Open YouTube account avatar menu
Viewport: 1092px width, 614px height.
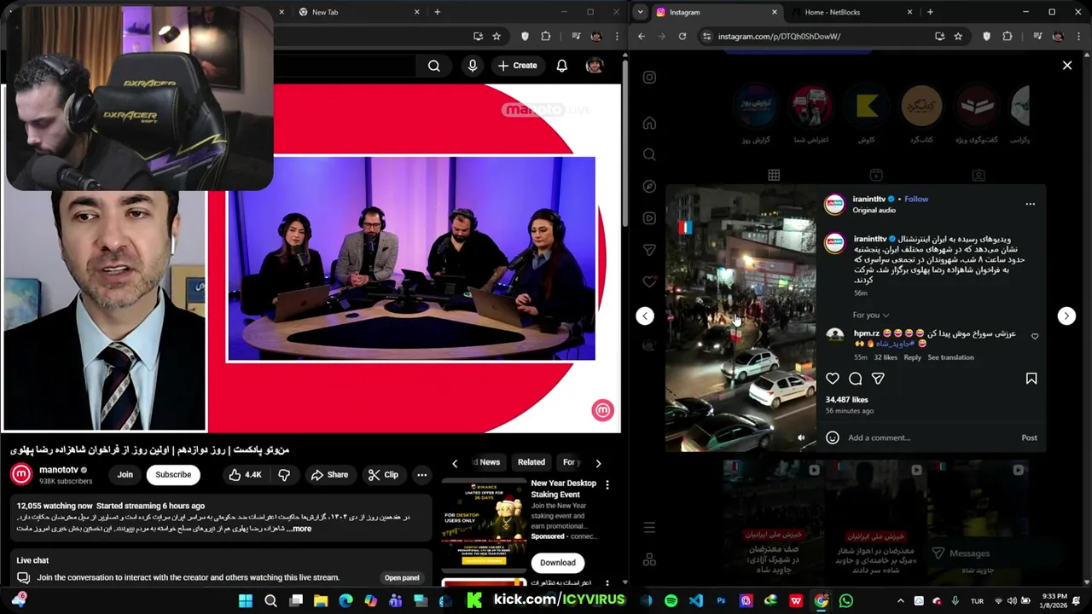click(x=595, y=66)
